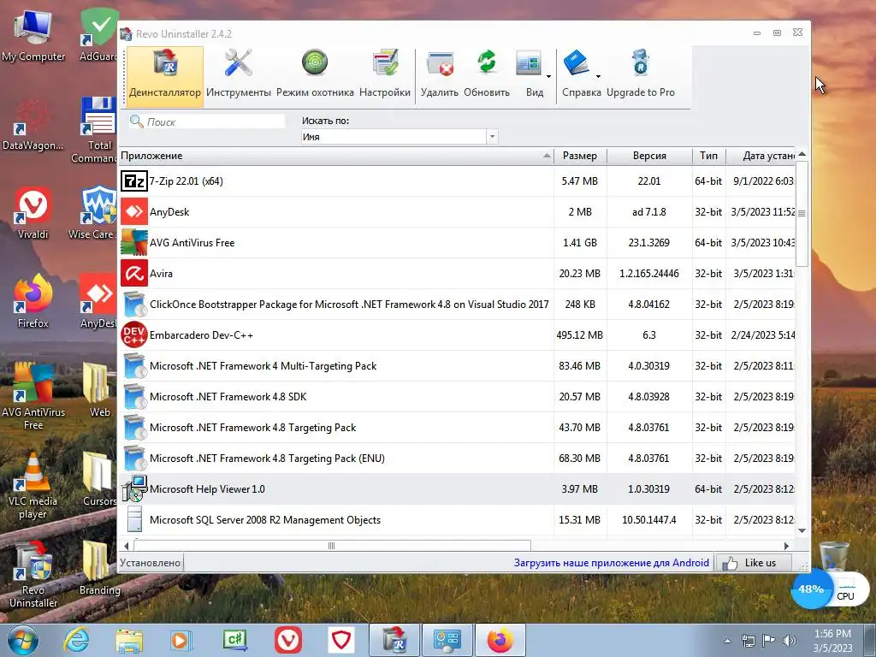Select the Microsoft Help Viewer 1.0 icon
The image size is (876, 657).
click(x=134, y=488)
